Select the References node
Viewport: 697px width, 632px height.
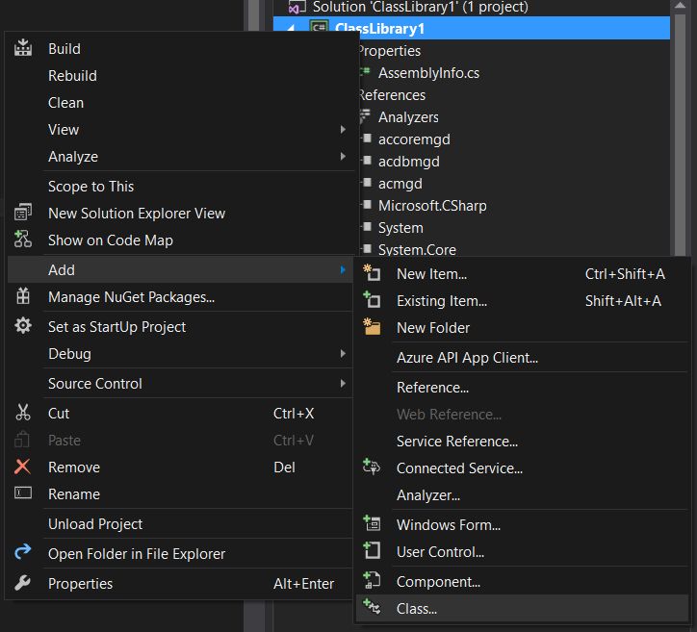pos(392,95)
